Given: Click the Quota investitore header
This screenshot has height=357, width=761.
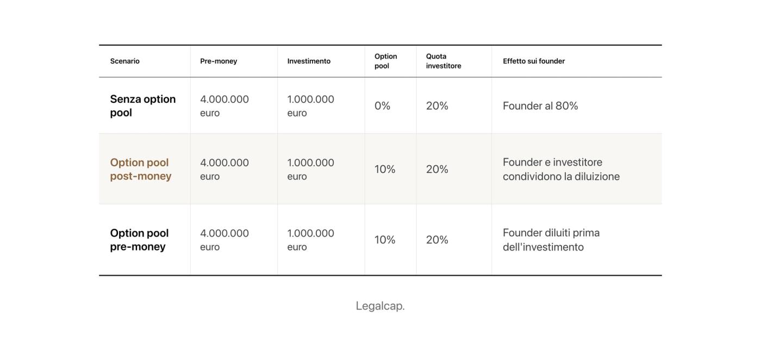Looking at the screenshot, I should (444, 61).
